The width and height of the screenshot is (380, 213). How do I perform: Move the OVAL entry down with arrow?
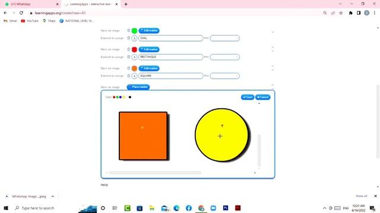(x=273, y=32)
